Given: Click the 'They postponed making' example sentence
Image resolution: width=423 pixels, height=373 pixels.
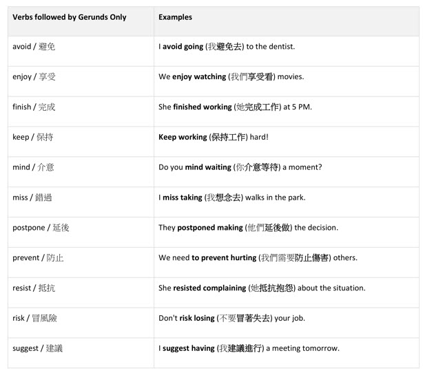Looking at the screenshot, I should pos(248,228).
